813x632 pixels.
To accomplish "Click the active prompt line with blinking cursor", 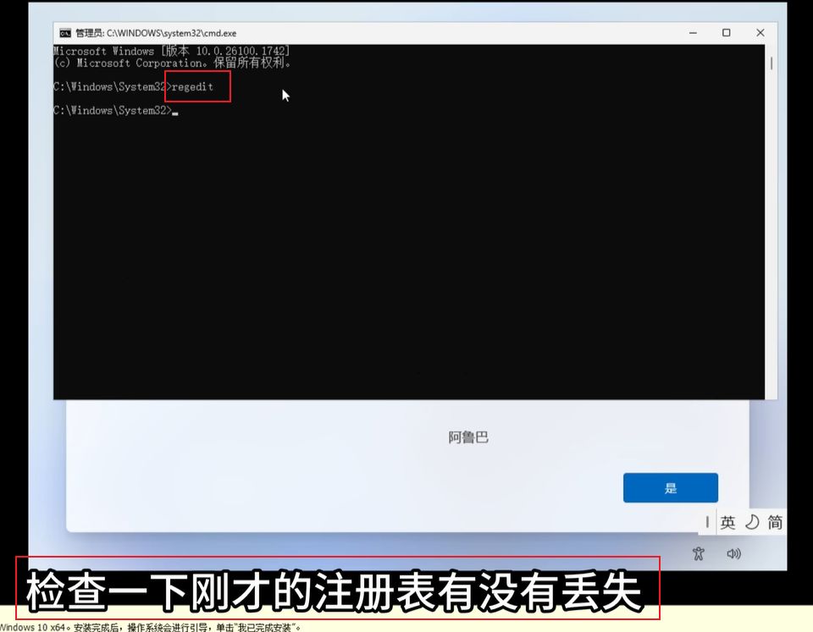I will pyautogui.click(x=114, y=111).
